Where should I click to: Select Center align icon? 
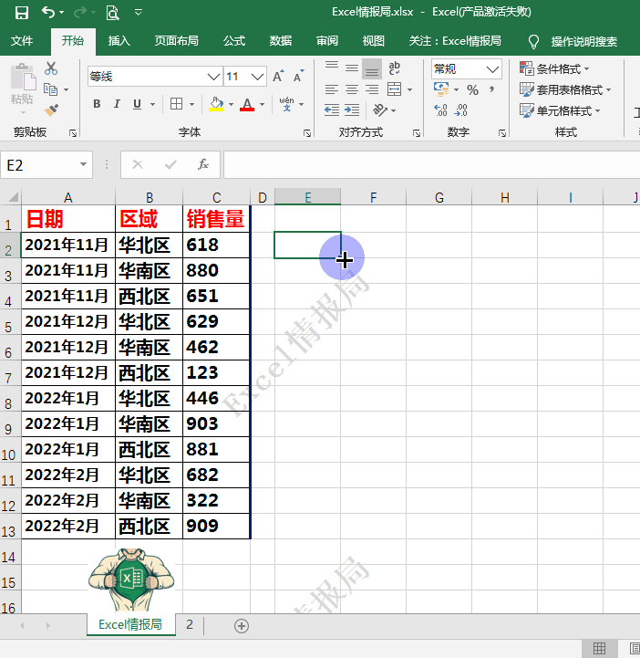(352, 89)
